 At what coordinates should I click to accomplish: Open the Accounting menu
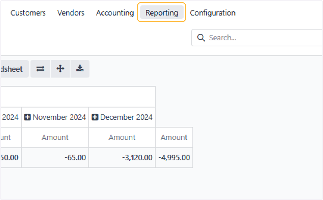pyautogui.click(x=115, y=13)
